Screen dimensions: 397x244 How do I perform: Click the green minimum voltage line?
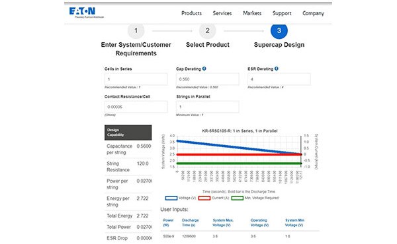pos(239,164)
